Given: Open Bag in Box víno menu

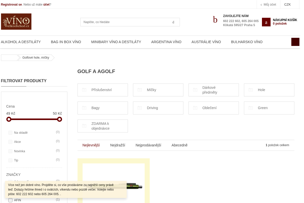Looking at the screenshot, I should [66, 42].
